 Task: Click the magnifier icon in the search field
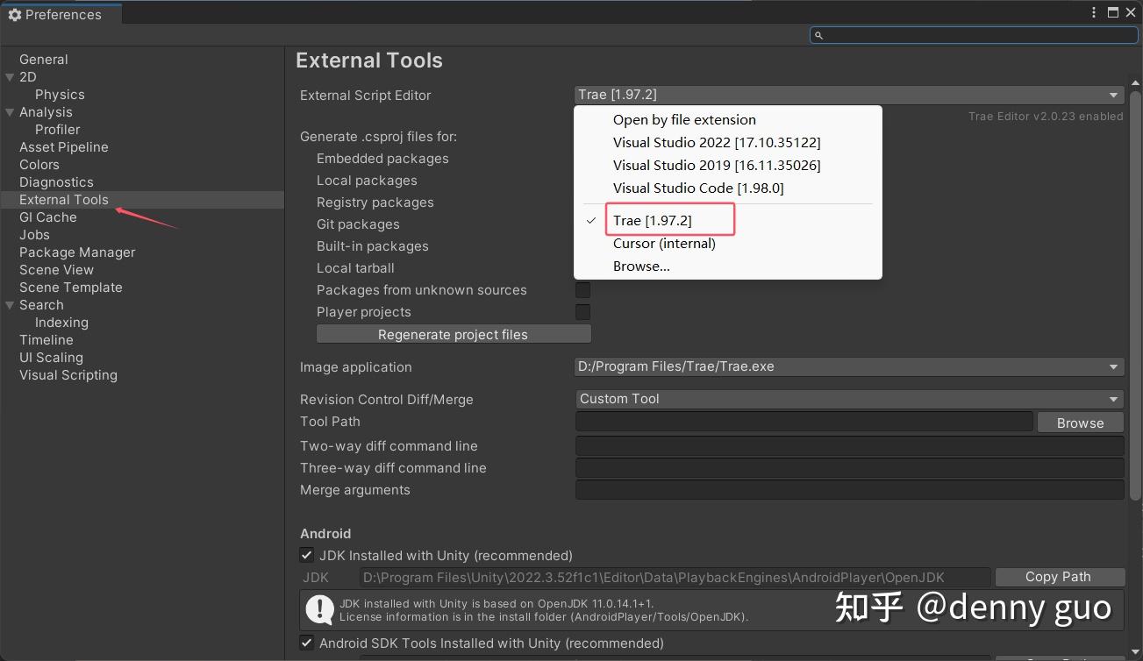819,34
